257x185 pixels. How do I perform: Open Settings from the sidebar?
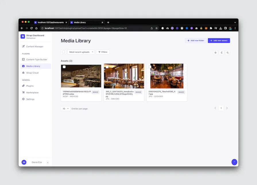pyautogui.click(x=30, y=99)
